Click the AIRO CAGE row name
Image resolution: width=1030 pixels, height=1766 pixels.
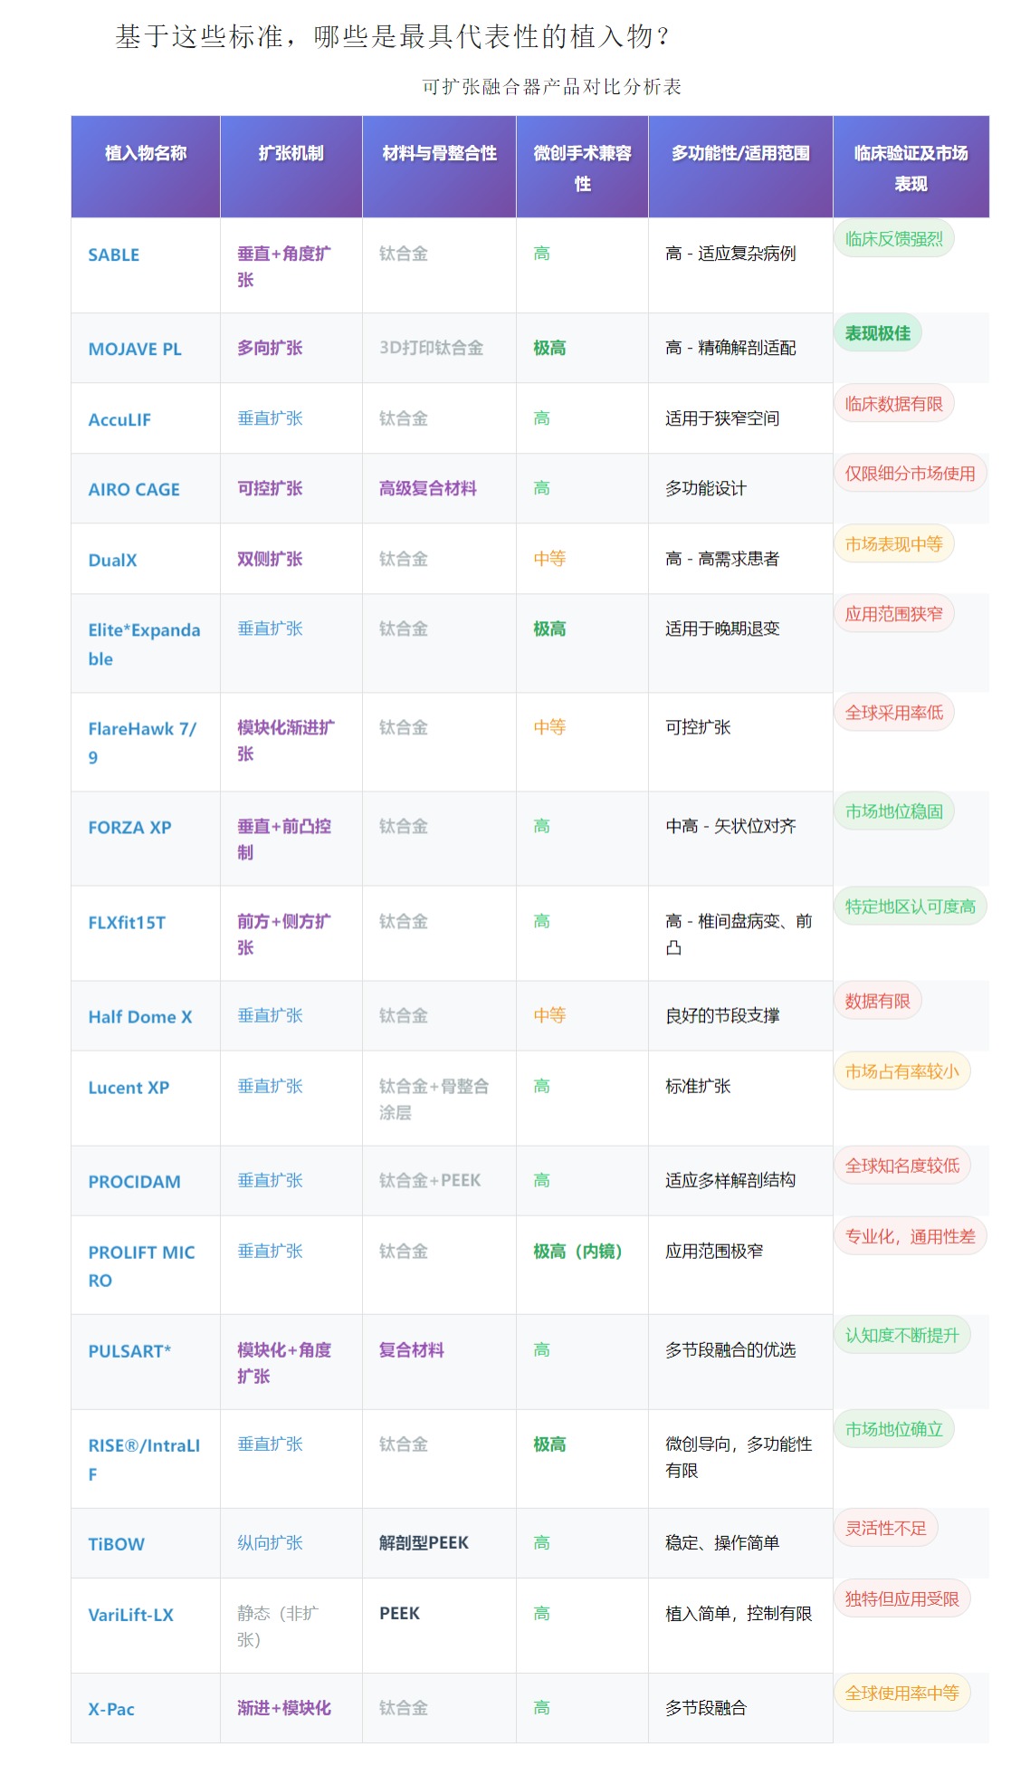click(133, 490)
